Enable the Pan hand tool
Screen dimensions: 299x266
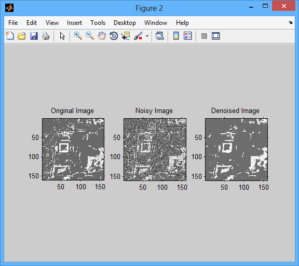(102, 36)
